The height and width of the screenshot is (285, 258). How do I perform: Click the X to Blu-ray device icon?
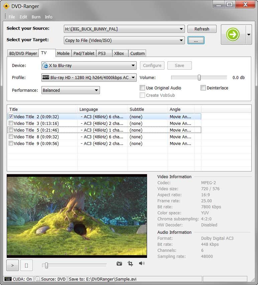(x=45, y=65)
